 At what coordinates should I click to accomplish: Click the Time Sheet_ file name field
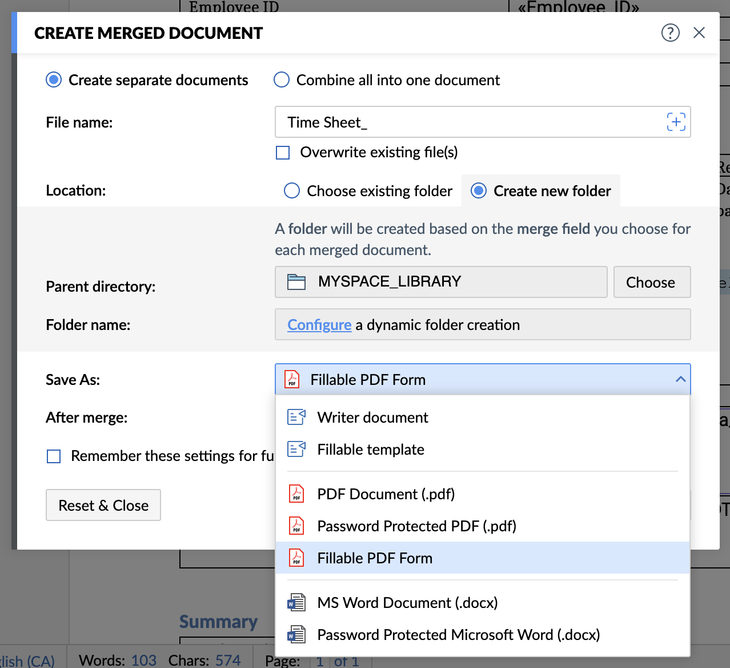(468, 122)
